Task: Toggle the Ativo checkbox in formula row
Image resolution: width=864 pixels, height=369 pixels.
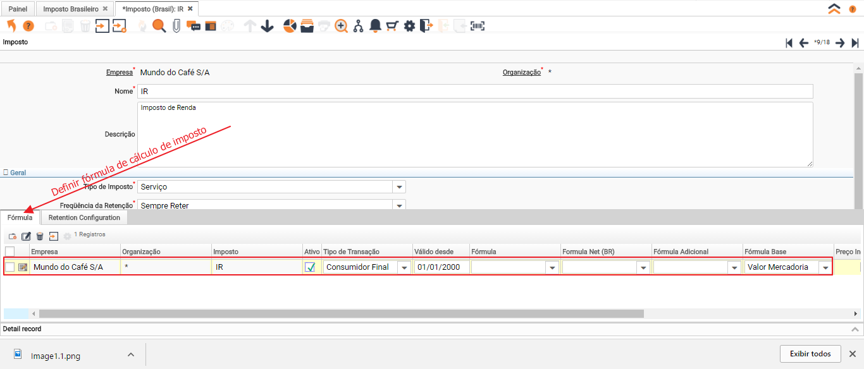Action: click(x=310, y=267)
